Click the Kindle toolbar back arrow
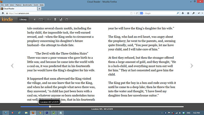 point(34,19)
